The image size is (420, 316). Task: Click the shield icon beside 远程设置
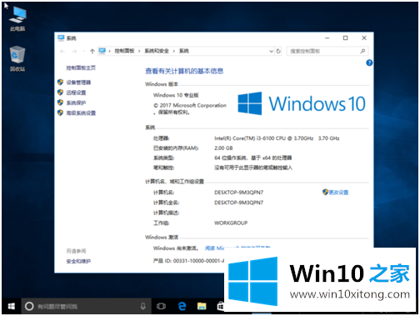[x=60, y=93]
